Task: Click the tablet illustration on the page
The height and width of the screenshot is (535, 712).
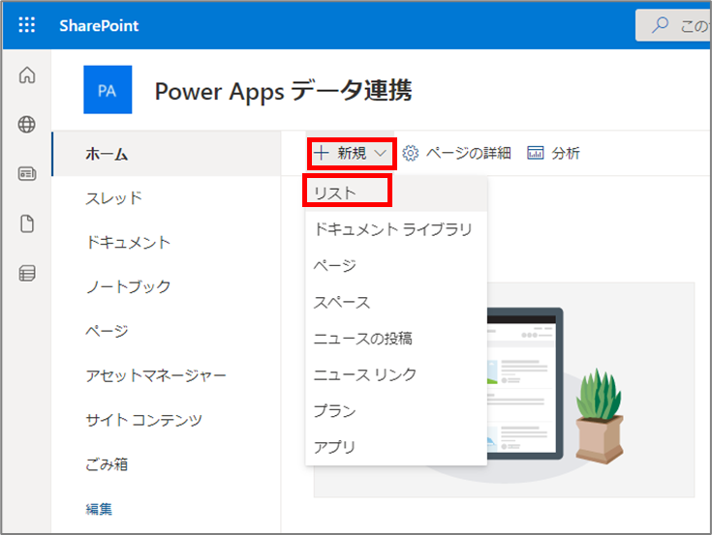Action: pos(525,383)
